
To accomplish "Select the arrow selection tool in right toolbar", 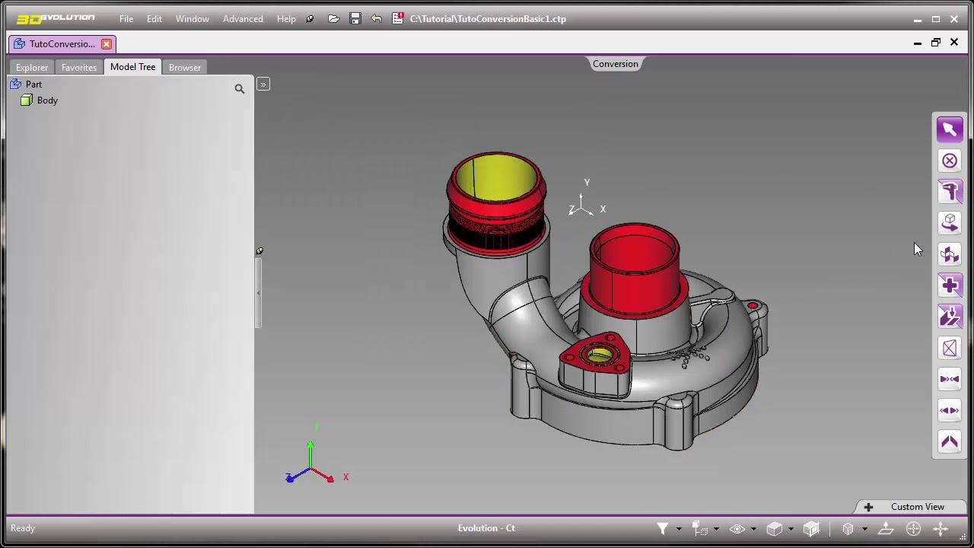I will coord(949,129).
